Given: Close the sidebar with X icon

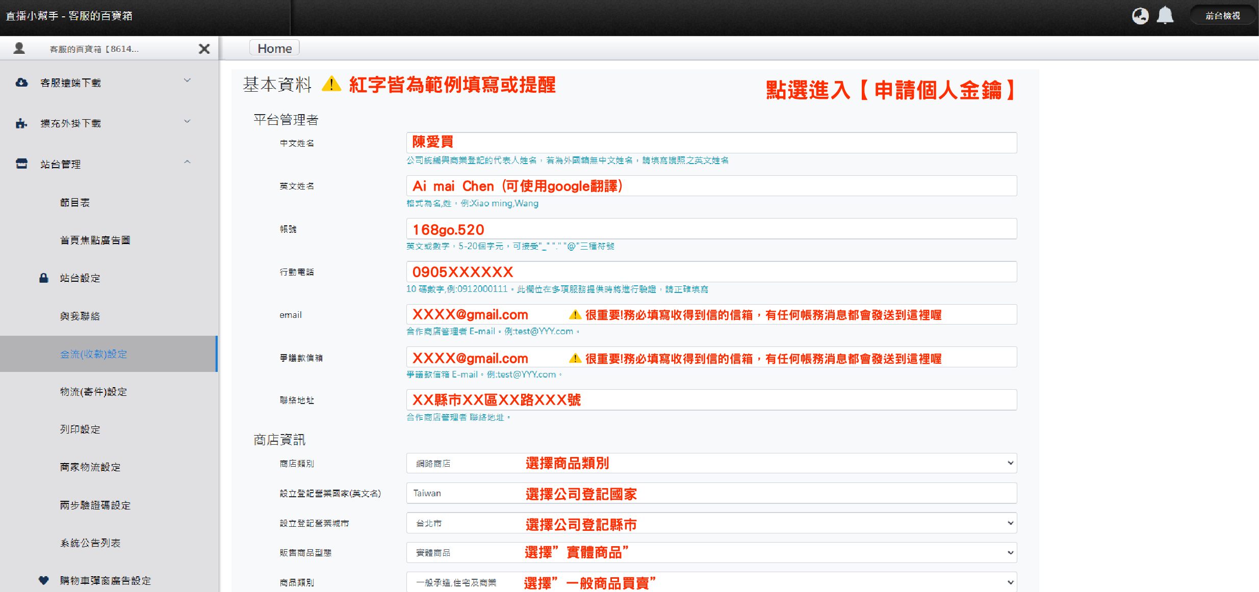Looking at the screenshot, I should click(x=204, y=49).
